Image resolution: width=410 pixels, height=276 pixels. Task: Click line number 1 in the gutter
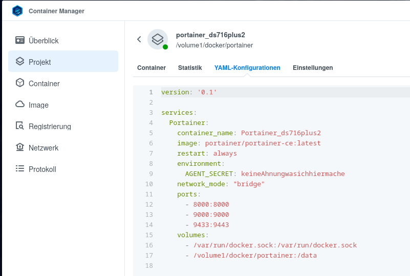[x=151, y=92]
